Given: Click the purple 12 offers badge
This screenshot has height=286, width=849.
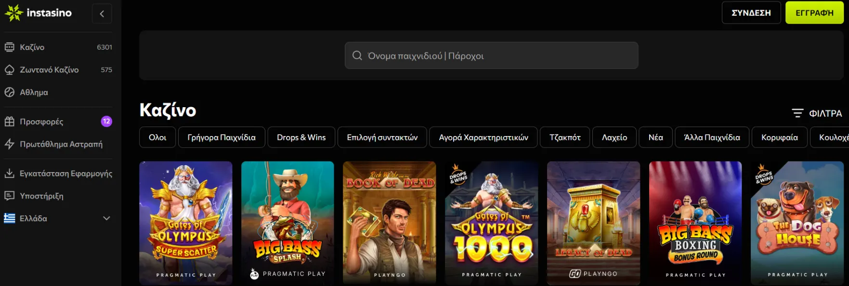Looking at the screenshot, I should [x=106, y=122].
